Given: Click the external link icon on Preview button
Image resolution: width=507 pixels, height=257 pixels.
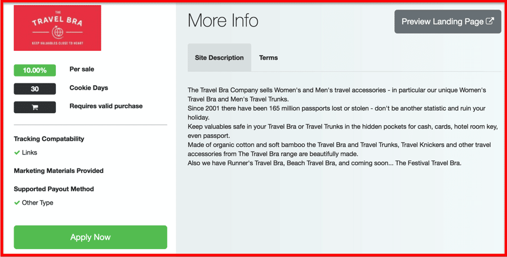Looking at the screenshot, I should 490,21.
